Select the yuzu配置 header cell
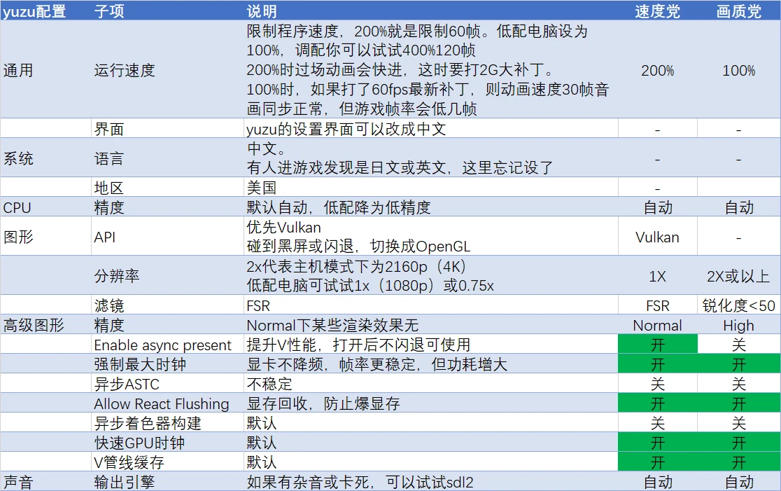781x491 pixels. click(45, 11)
